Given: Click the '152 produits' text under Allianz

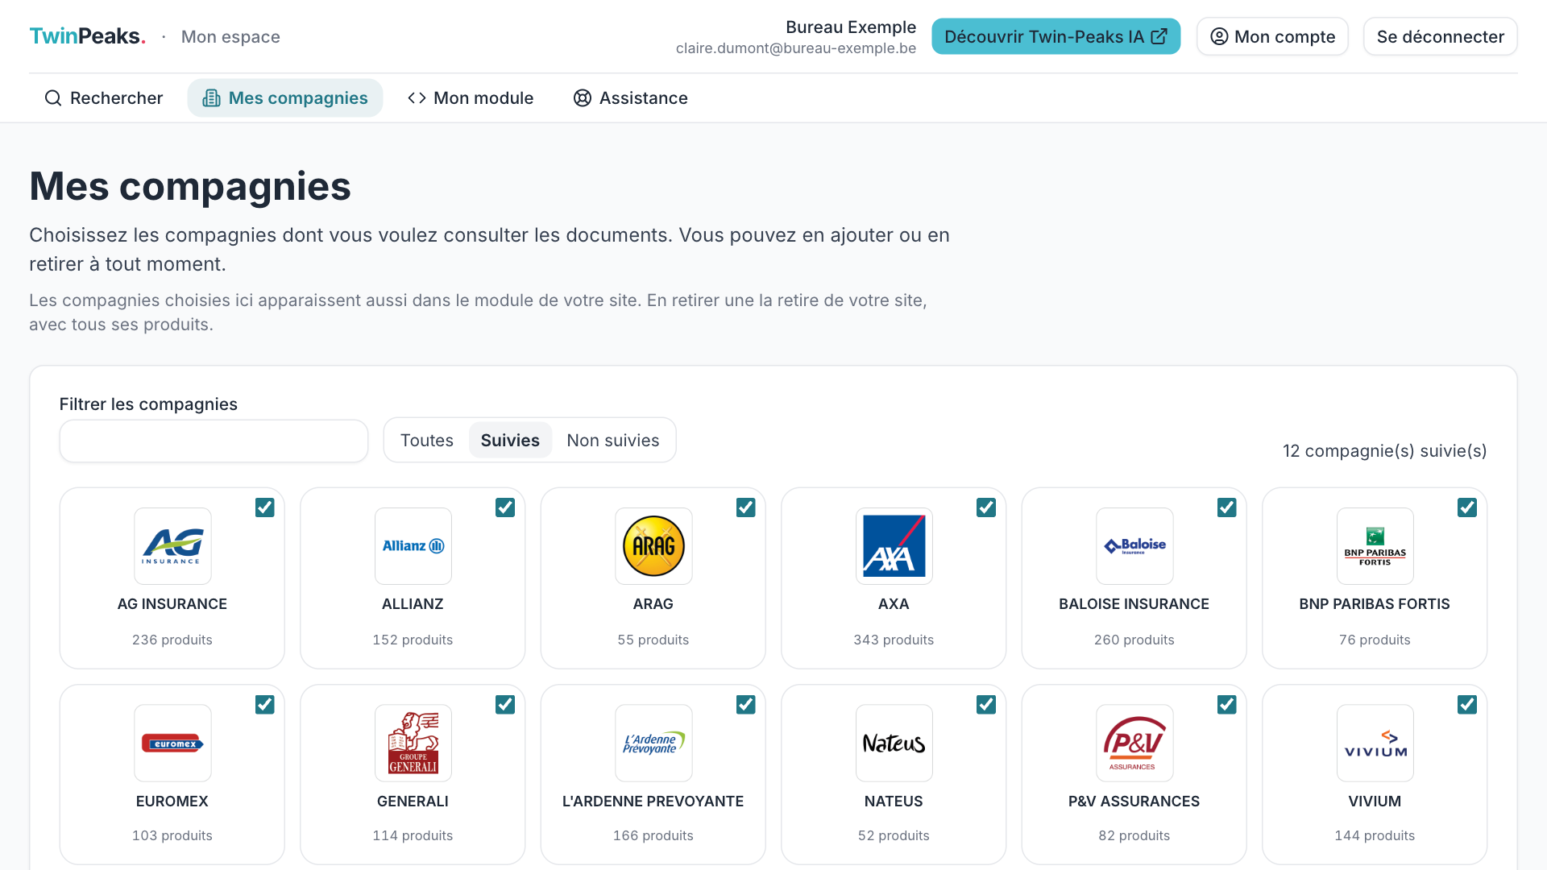Looking at the screenshot, I should pos(413,640).
